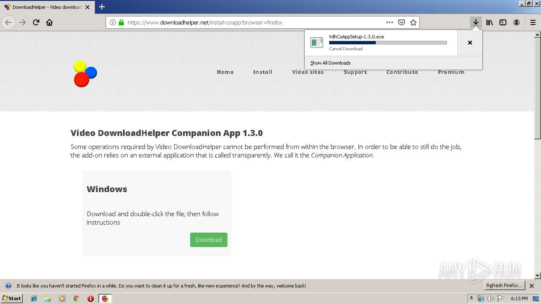Viewport: 541px width, 304px height.
Task: Open Opera icon in taskbar
Action: click(x=90, y=299)
